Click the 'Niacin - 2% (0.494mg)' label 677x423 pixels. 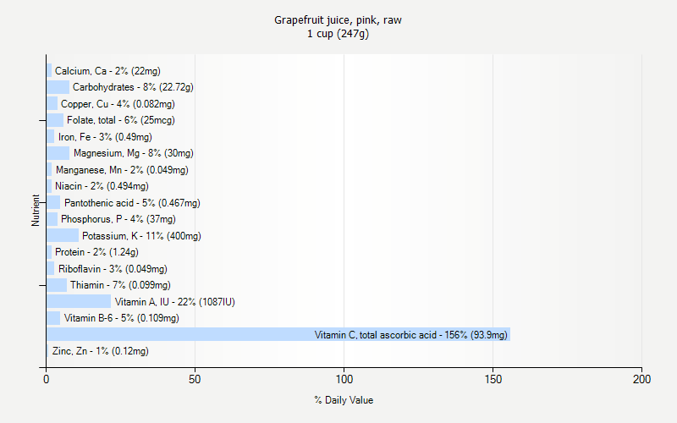pyautogui.click(x=102, y=186)
